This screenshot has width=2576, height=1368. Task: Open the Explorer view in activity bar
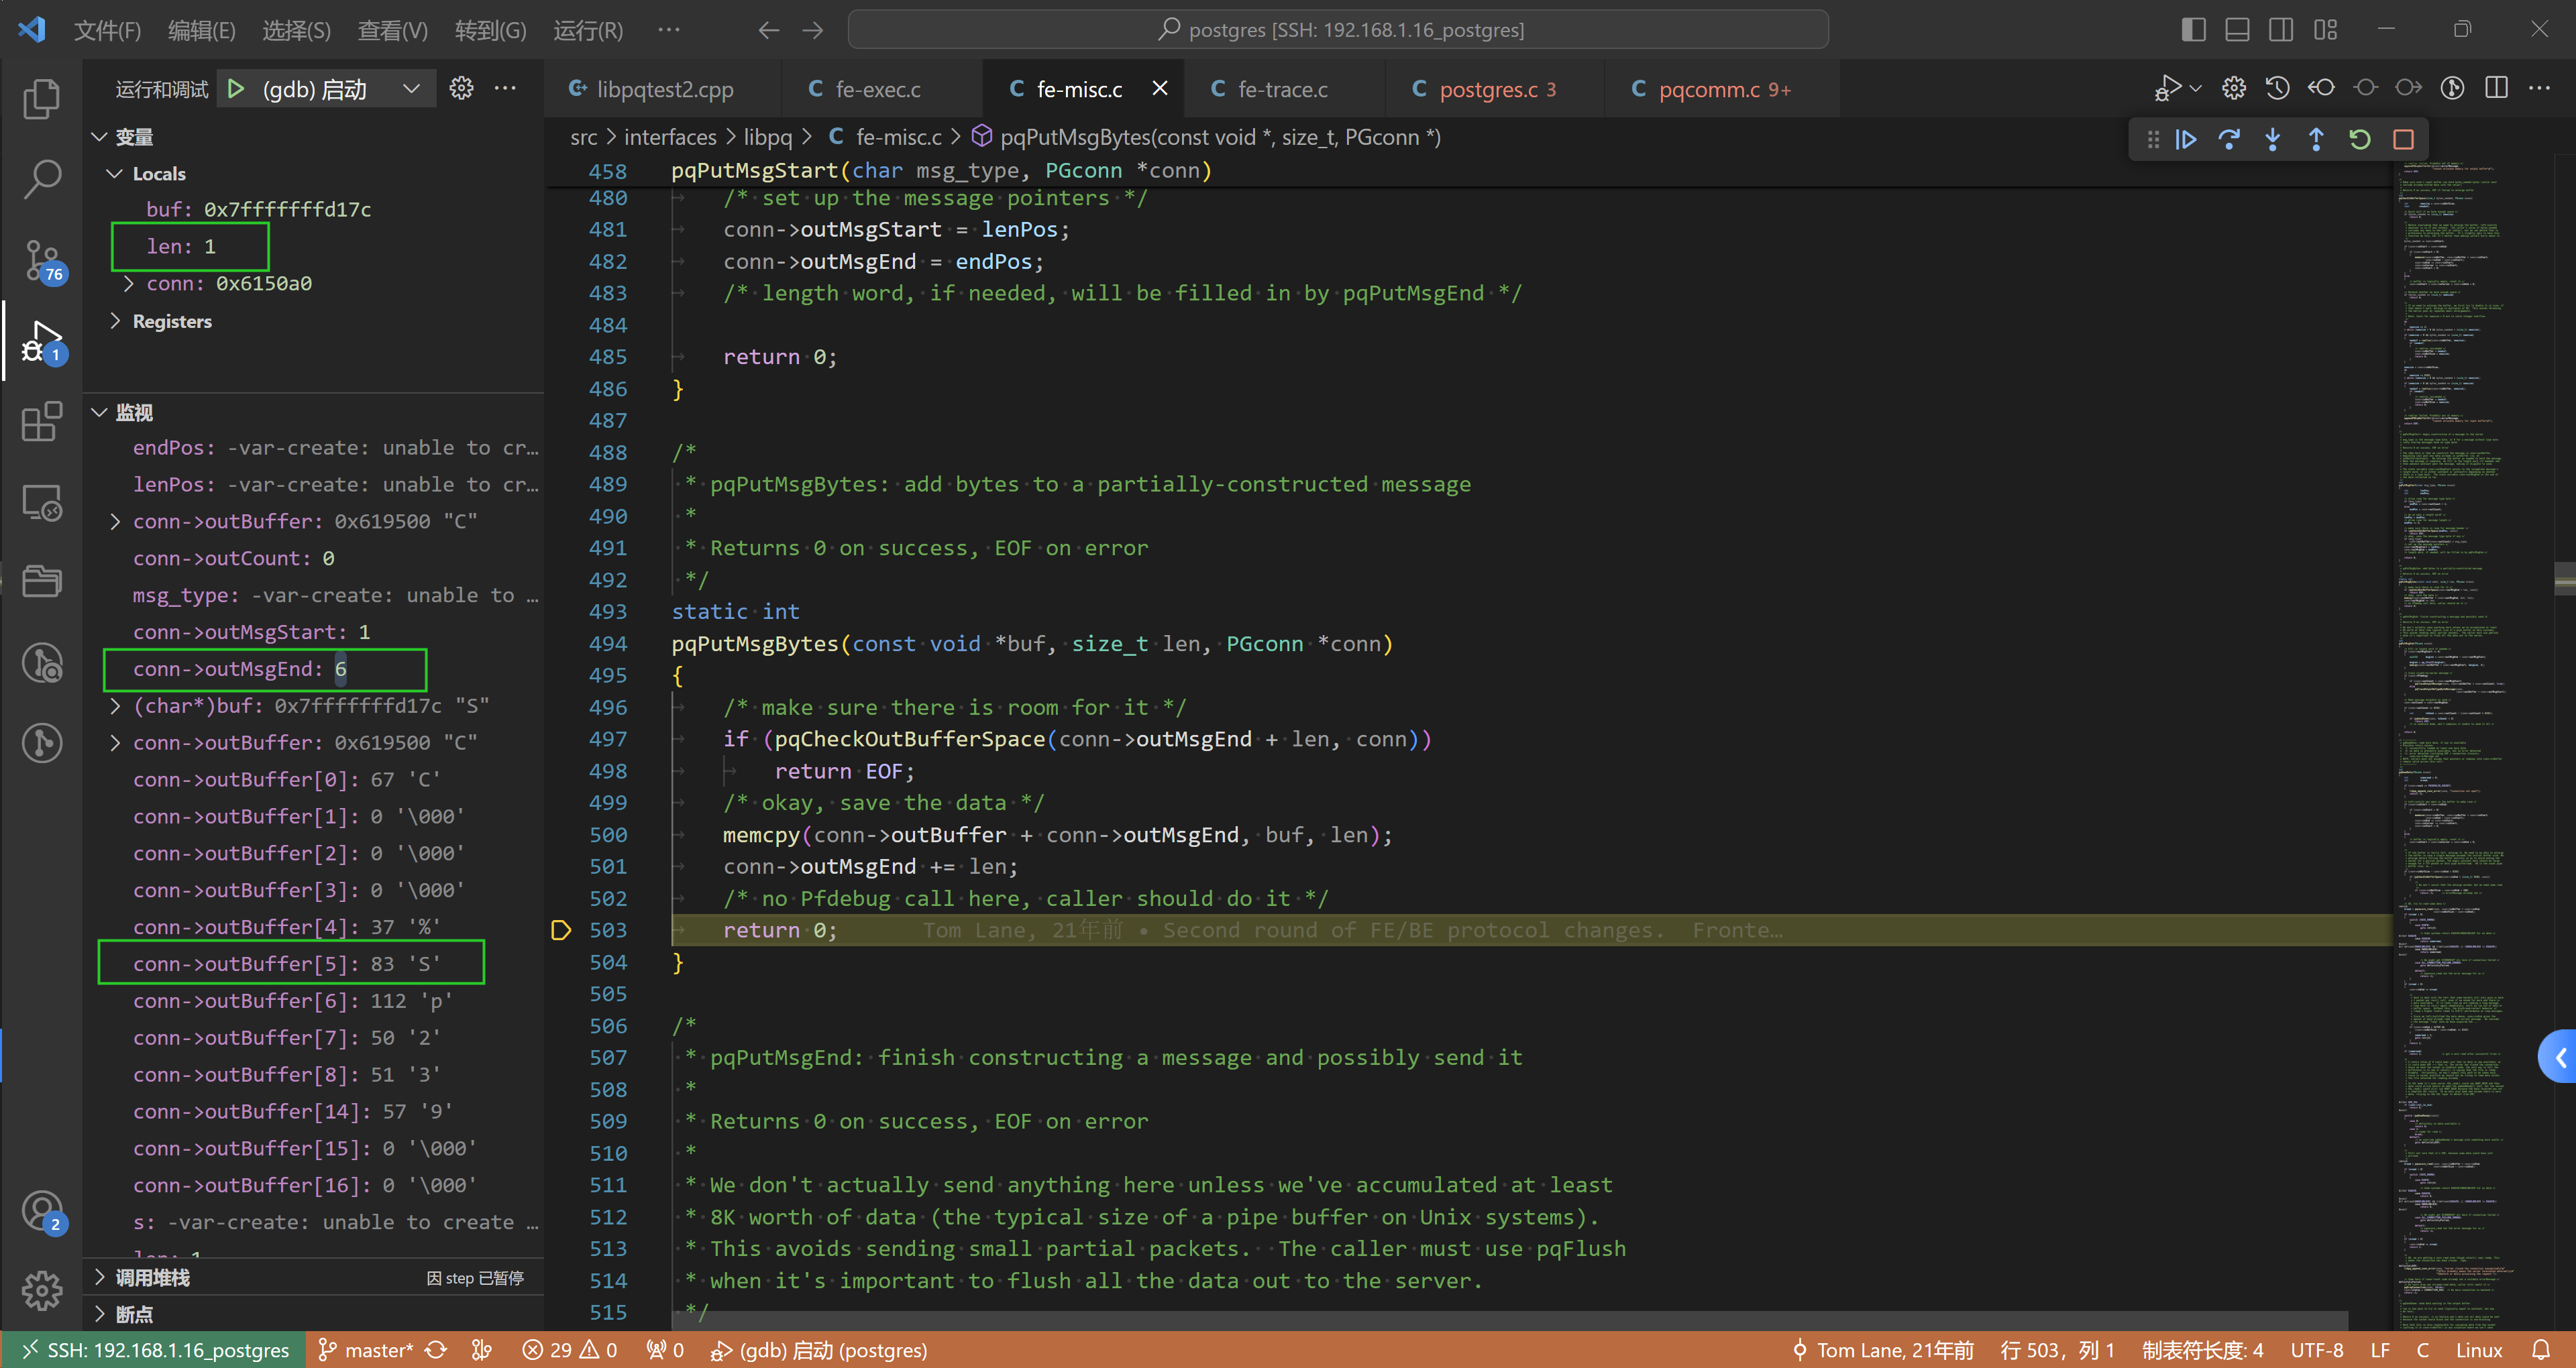(x=41, y=98)
